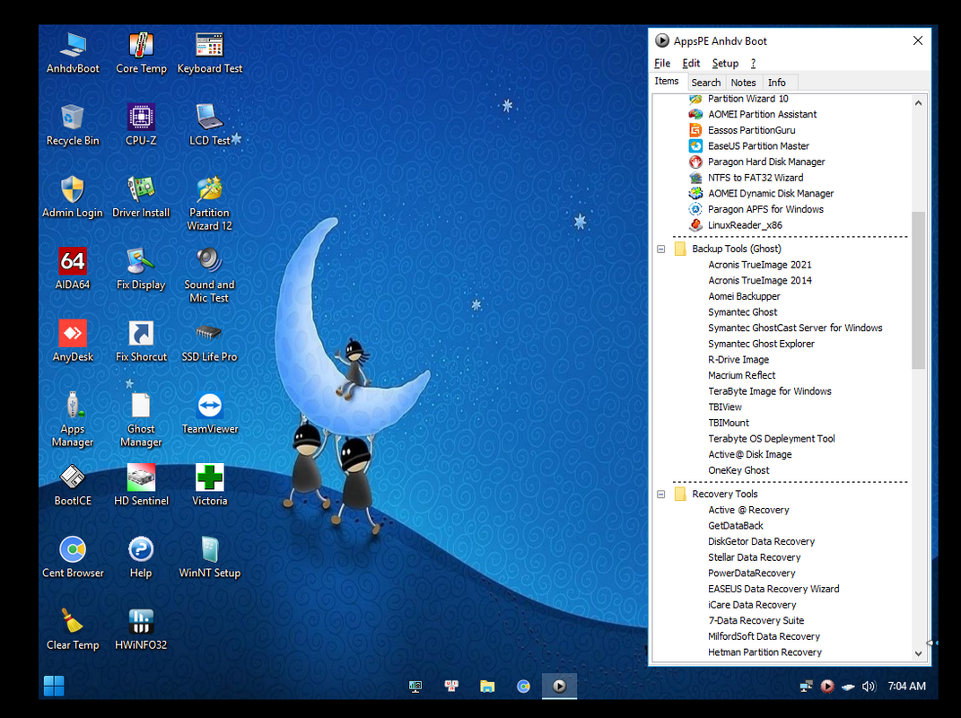Image resolution: width=961 pixels, height=718 pixels.
Task: Open AIDA64 desktop icon
Action: [73, 268]
